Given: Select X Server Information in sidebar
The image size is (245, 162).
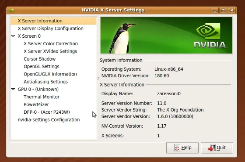Looking at the screenshot, I should pos(53,21).
